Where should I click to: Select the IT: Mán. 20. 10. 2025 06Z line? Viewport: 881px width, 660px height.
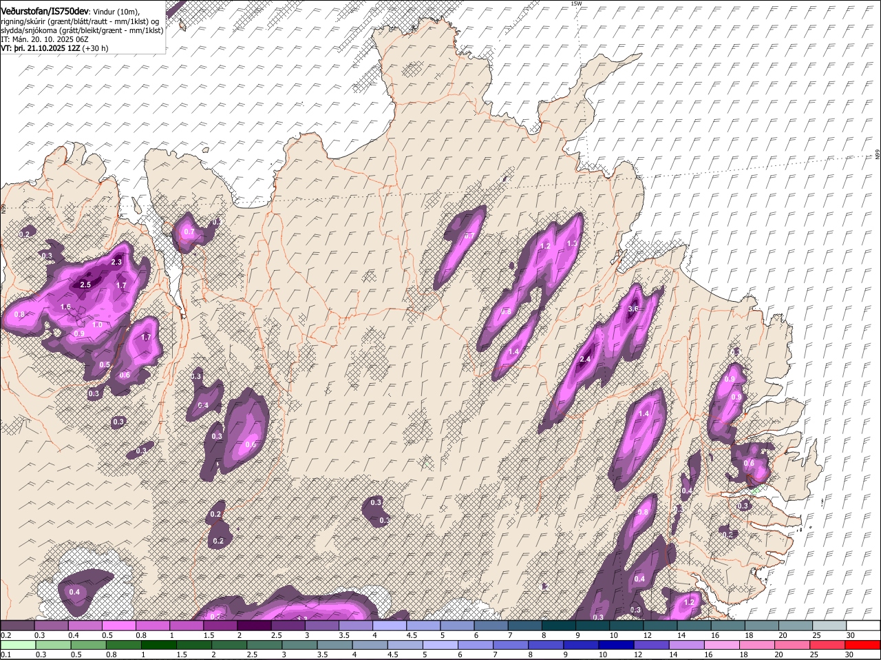(x=44, y=39)
